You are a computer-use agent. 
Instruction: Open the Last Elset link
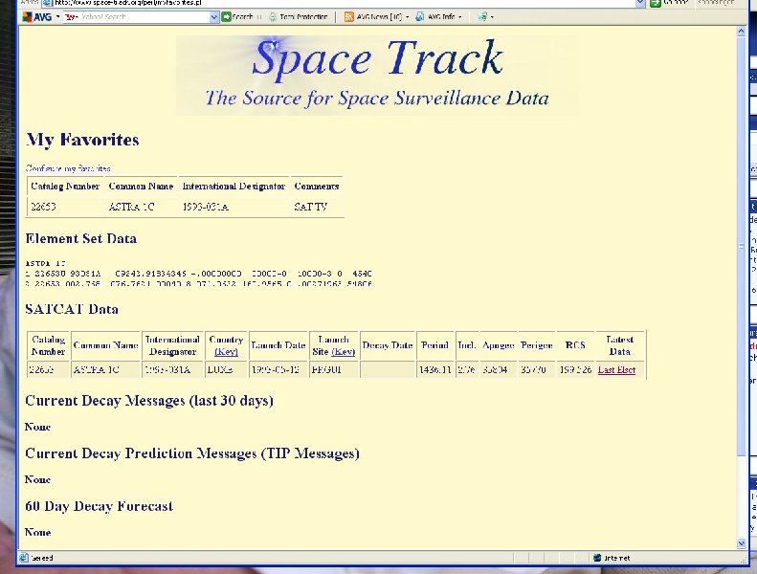[616, 370]
